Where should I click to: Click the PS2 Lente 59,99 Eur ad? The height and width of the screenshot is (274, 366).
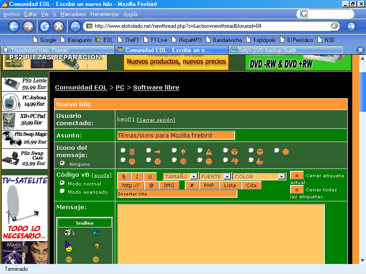(x=25, y=84)
